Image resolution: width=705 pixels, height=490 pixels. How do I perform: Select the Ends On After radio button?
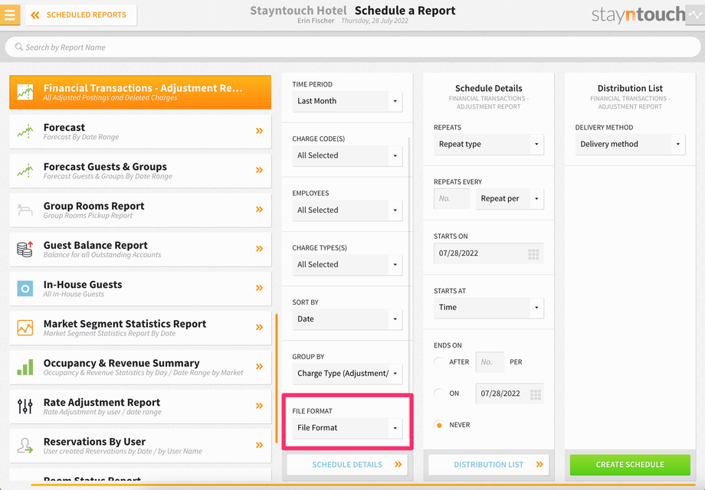[x=439, y=362]
